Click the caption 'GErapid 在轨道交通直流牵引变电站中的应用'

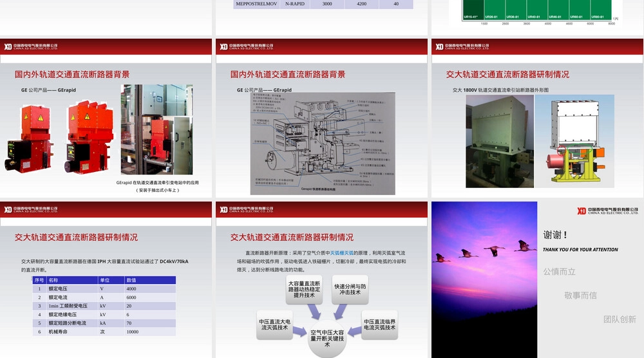(x=157, y=183)
